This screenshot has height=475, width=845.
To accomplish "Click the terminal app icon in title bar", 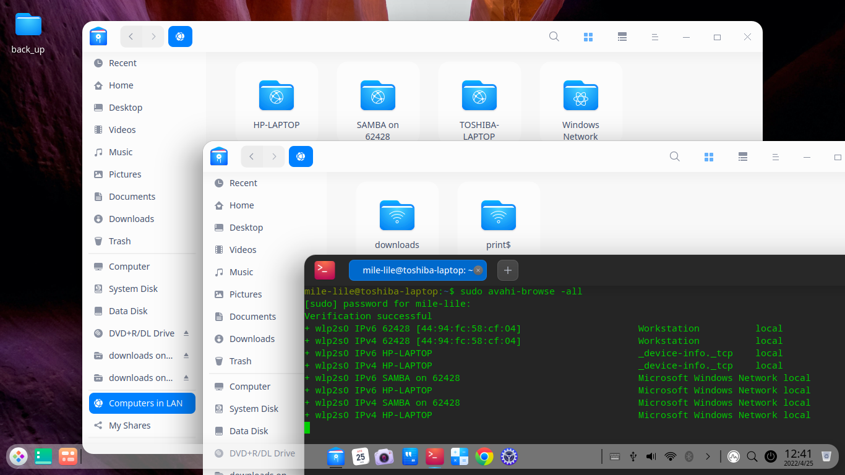I will click(x=325, y=270).
